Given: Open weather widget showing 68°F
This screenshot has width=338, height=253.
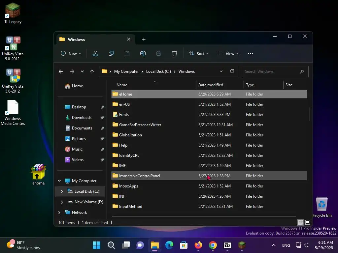Looking at the screenshot, I should (23, 245).
